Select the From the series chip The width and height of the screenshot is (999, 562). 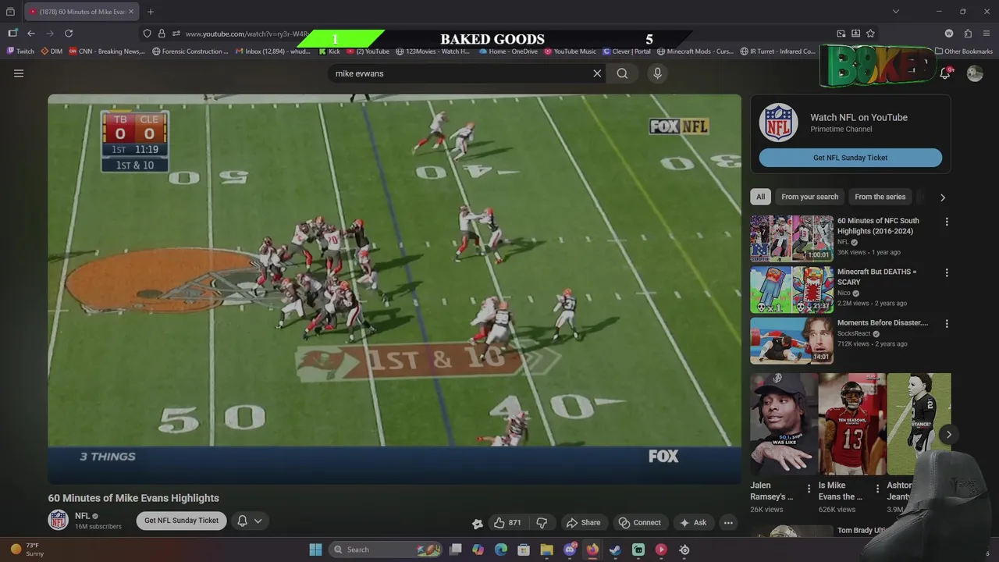(x=880, y=197)
